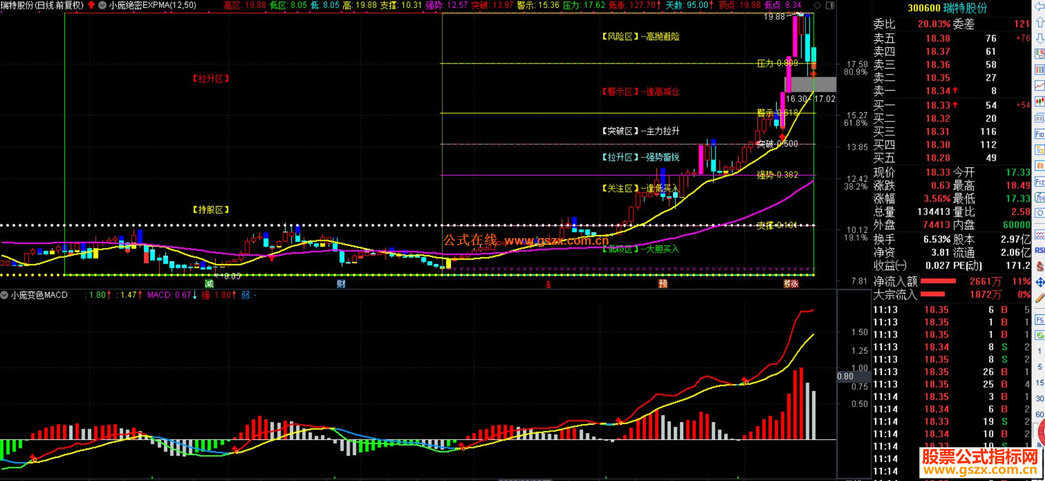Screen dimensions: 1045x481
Task: Open the f(x) formula manager icon
Action: (1039, 197)
